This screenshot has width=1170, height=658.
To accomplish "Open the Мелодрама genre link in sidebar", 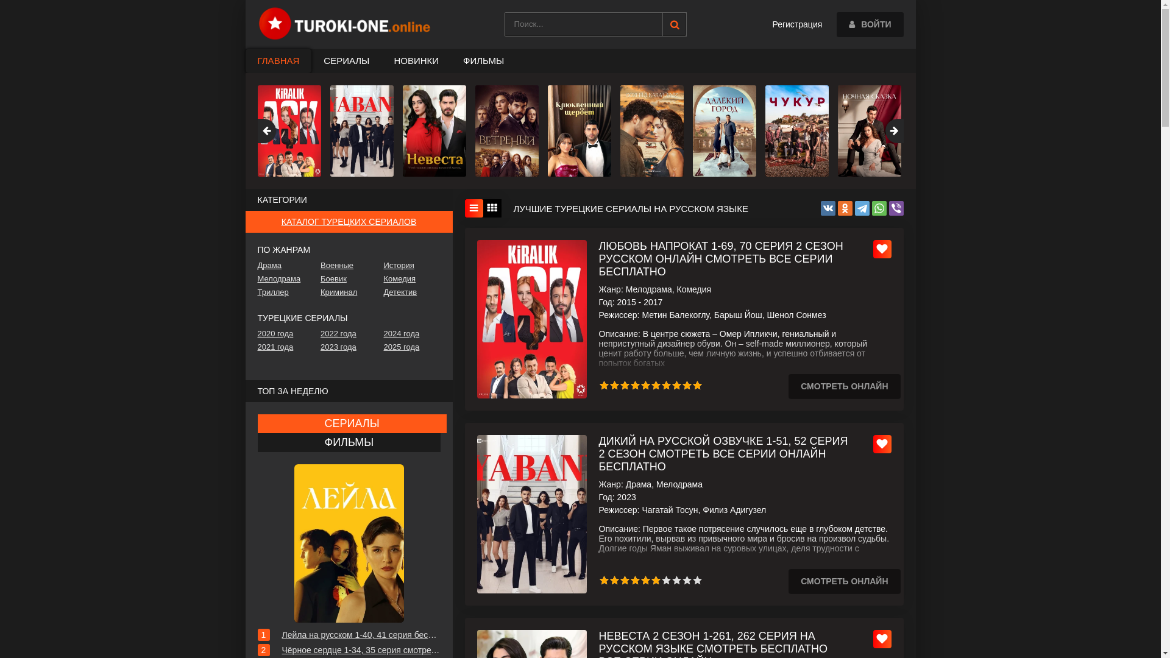I will (x=278, y=279).
